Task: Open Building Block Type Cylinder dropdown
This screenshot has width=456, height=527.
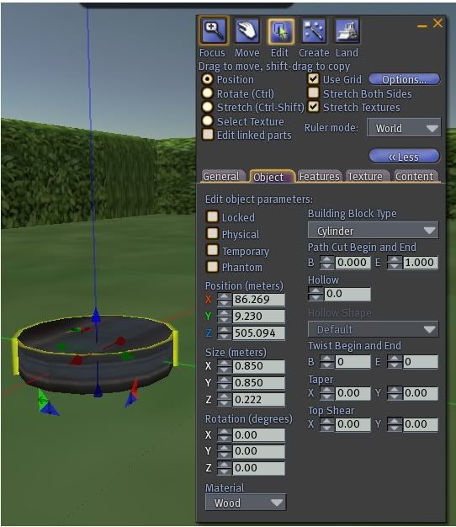Action: coord(373,231)
